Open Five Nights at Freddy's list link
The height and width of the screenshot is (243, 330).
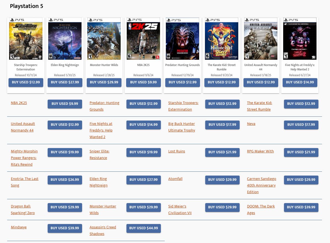101,130
